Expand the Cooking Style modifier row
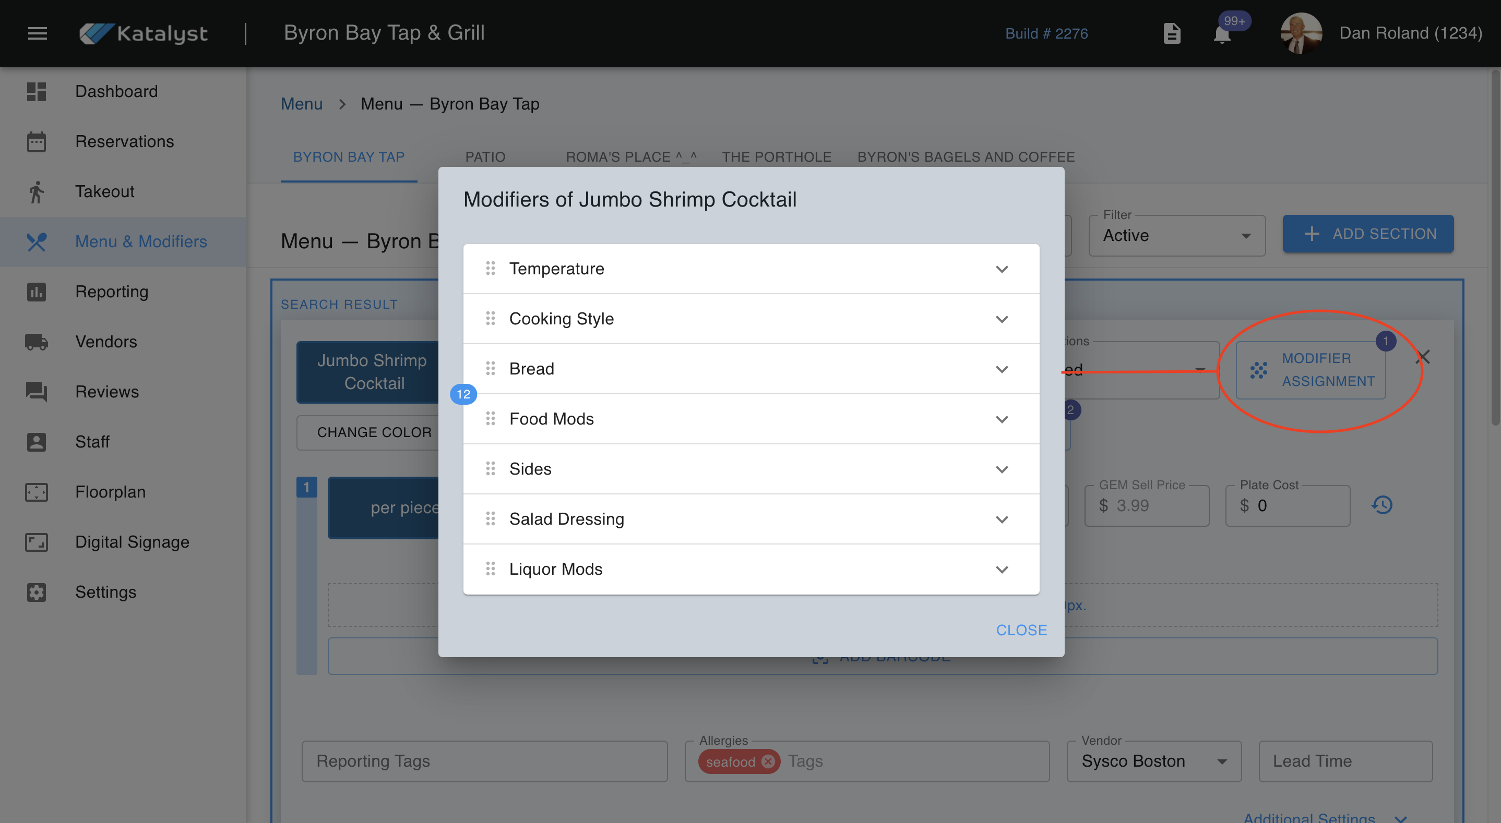This screenshot has width=1501, height=823. pyautogui.click(x=1002, y=319)
